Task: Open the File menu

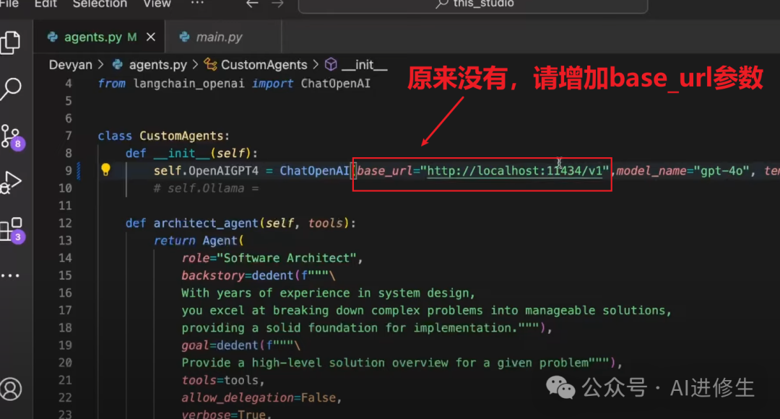Action: (9, 4)
